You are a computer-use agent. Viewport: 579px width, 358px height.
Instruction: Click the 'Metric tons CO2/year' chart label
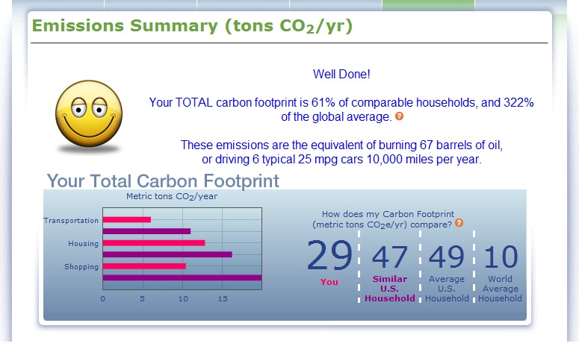click(172, 196)
